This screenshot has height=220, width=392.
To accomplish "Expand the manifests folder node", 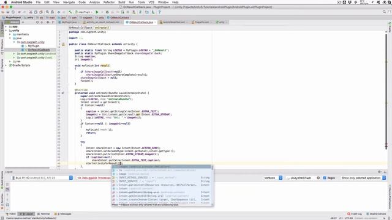I will [x=10, y=34].
